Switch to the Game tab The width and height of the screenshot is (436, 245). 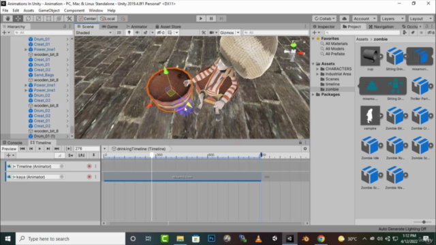point(110,27)
